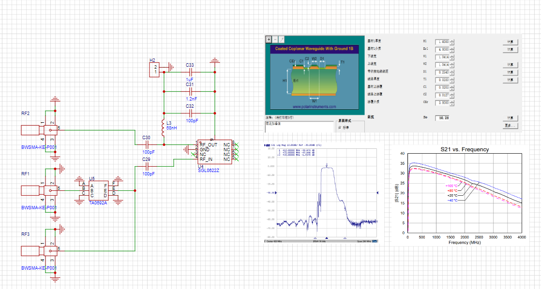Click the T1 trace thickness value field
Image resolution: width=541 pixels, height=289 pixels.
click(442, 80)
